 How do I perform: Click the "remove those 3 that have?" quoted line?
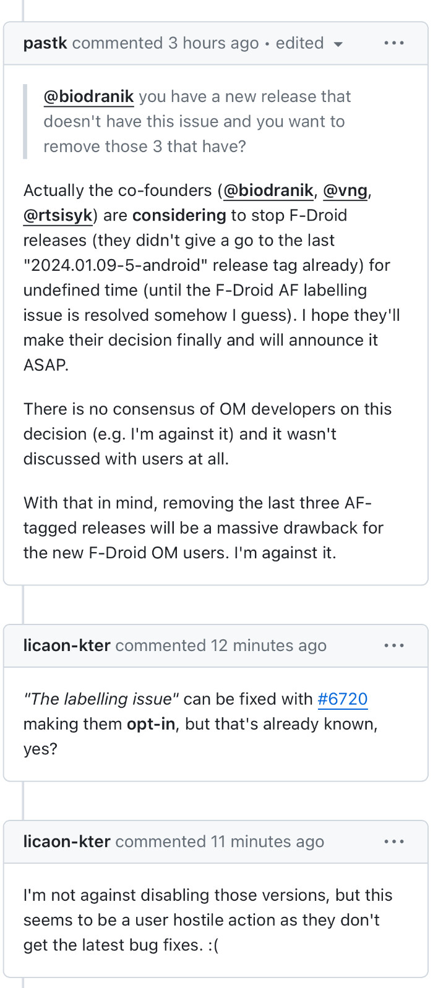point(144,147)
